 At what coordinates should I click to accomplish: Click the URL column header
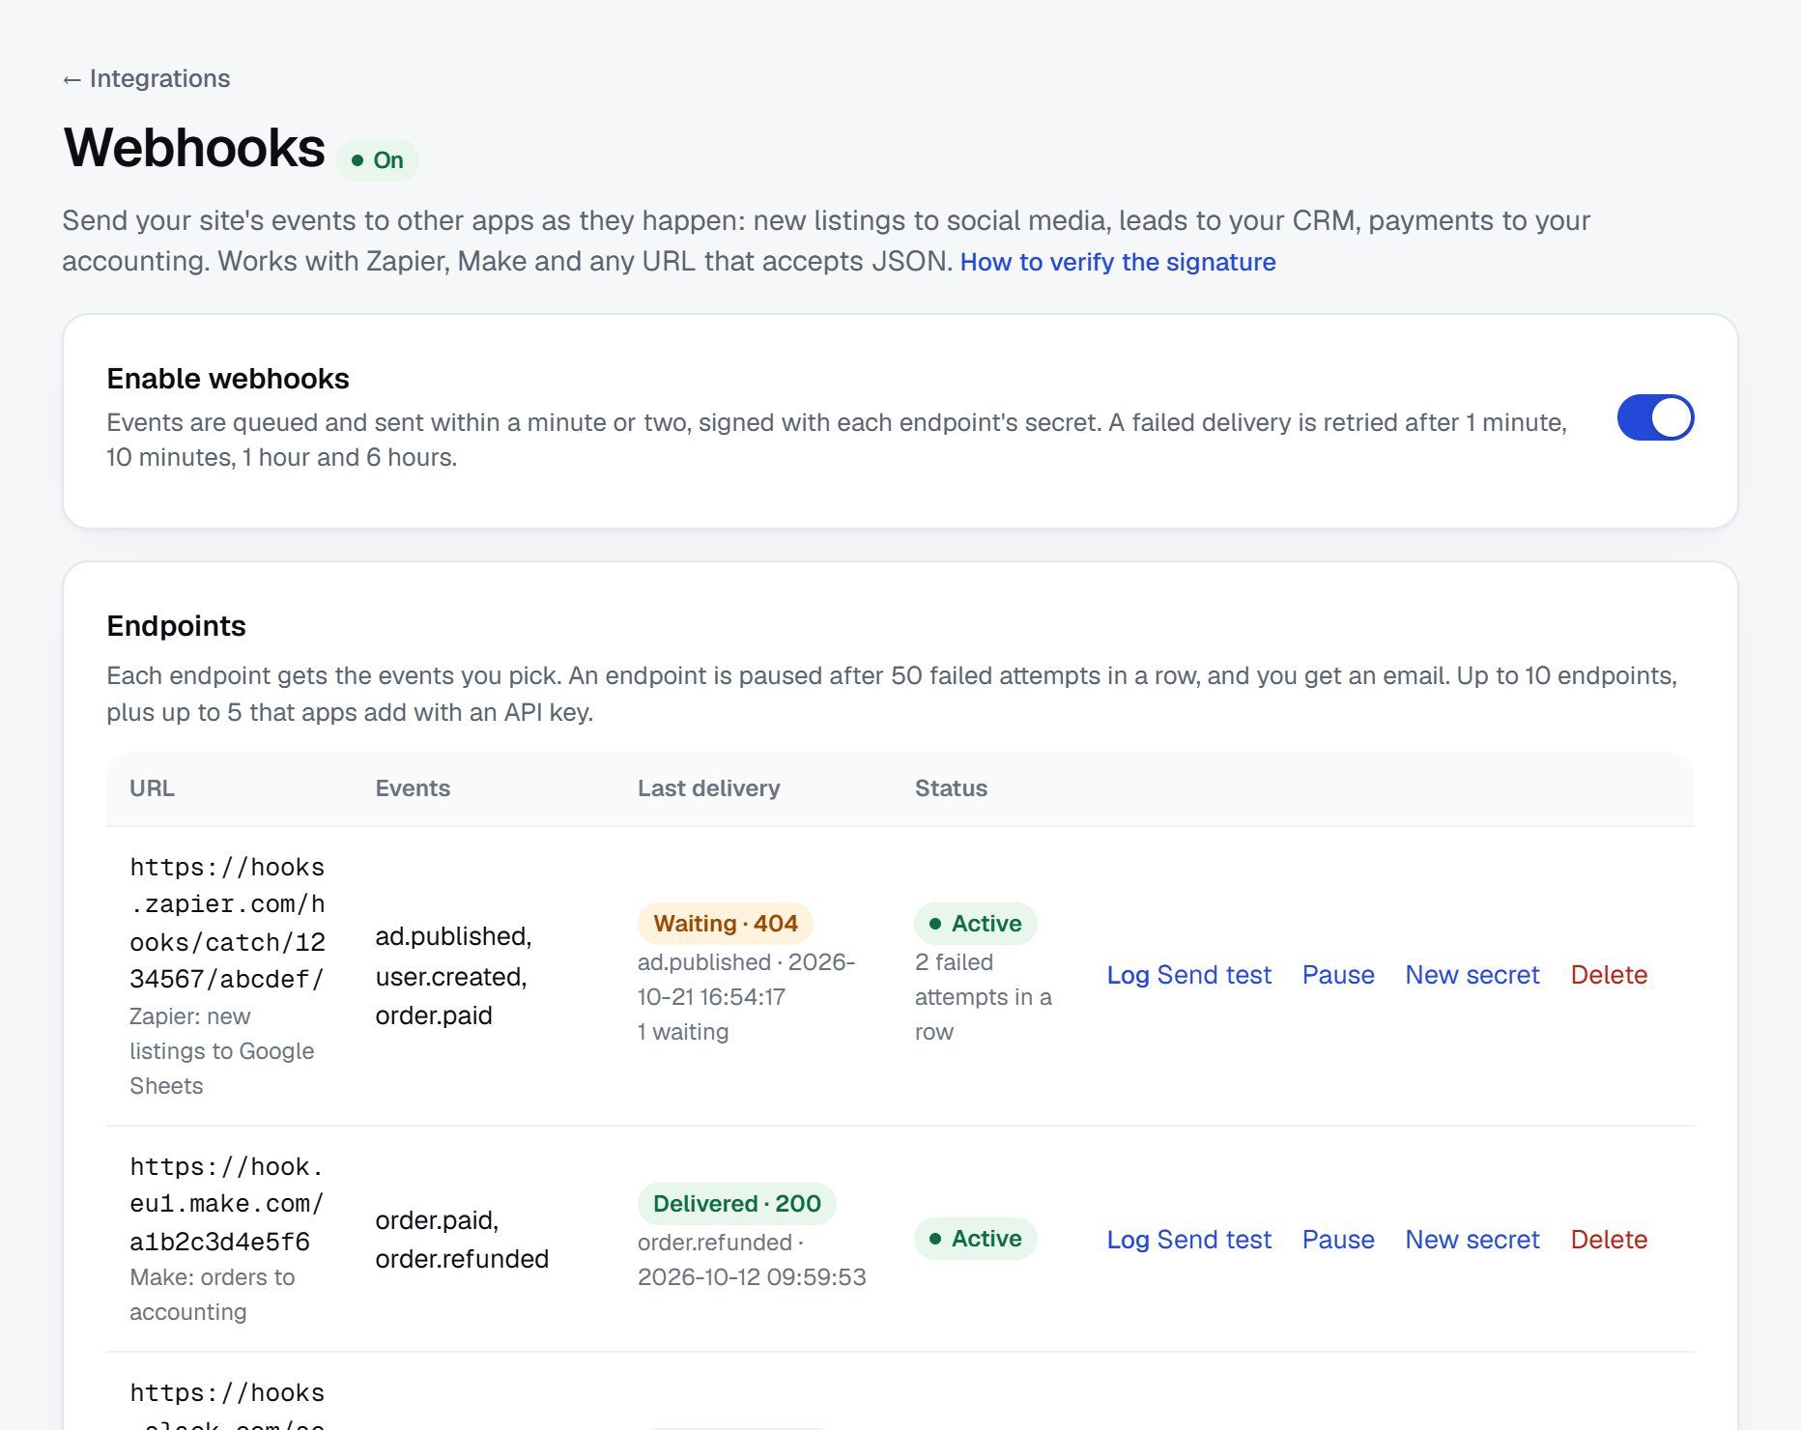coord(152,788)
